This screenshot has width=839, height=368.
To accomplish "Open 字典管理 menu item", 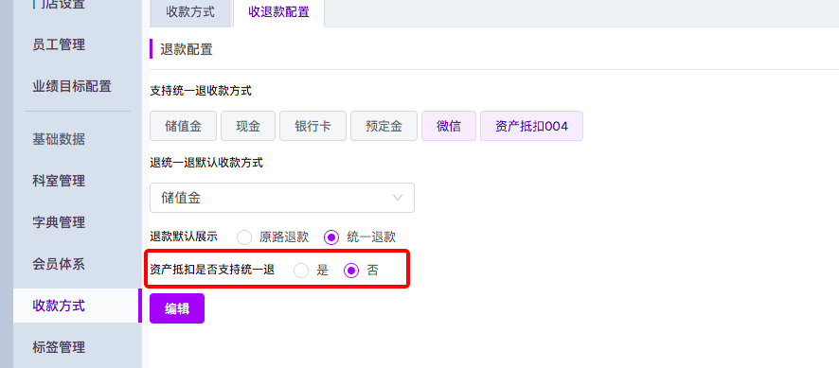I will click(59, 222).
